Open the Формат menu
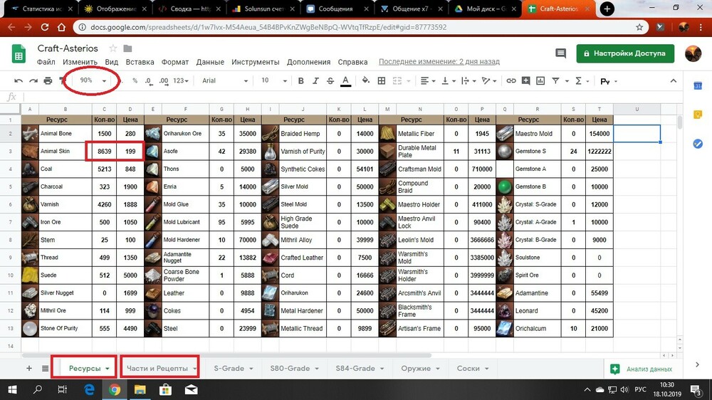Screen dimensions: 712x400 (x=174, y=62)
